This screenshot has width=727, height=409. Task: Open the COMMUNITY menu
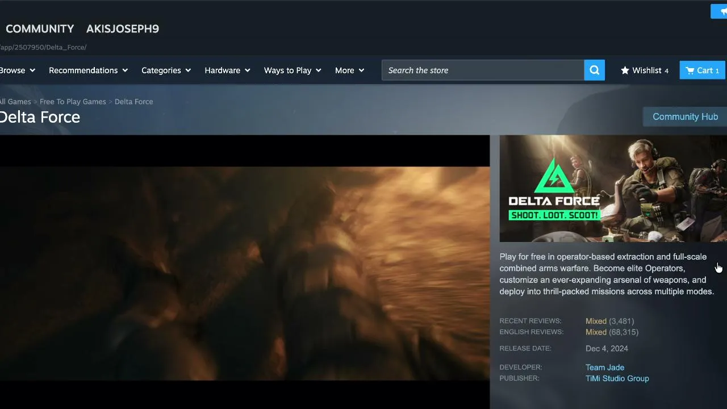click(40, 29)
